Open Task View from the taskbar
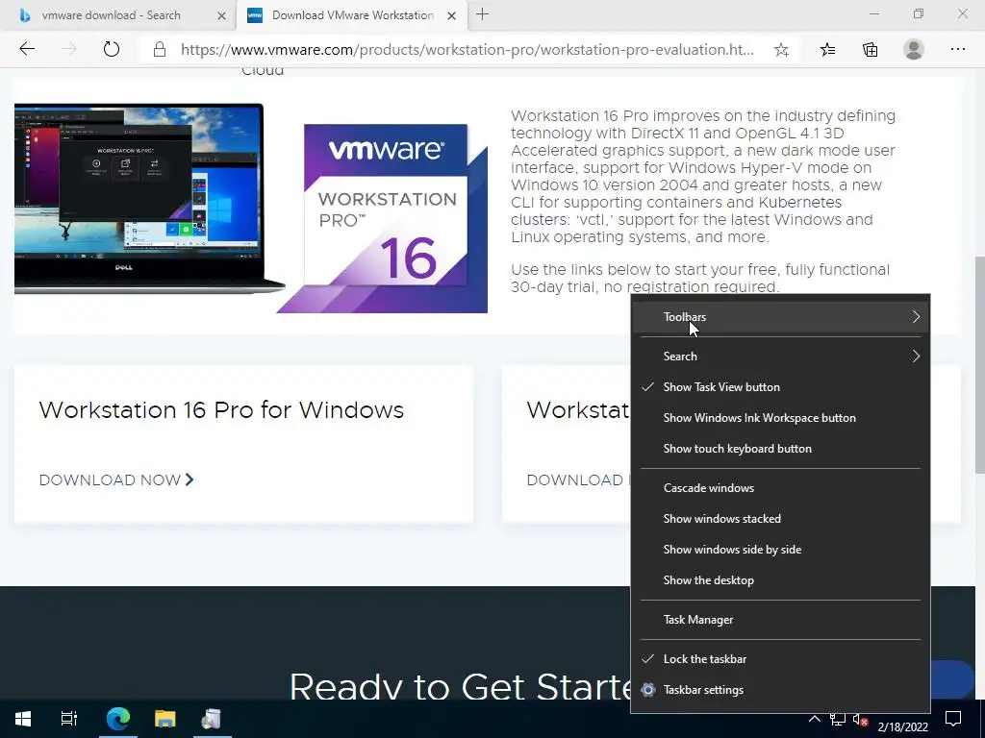 [68, 719]
